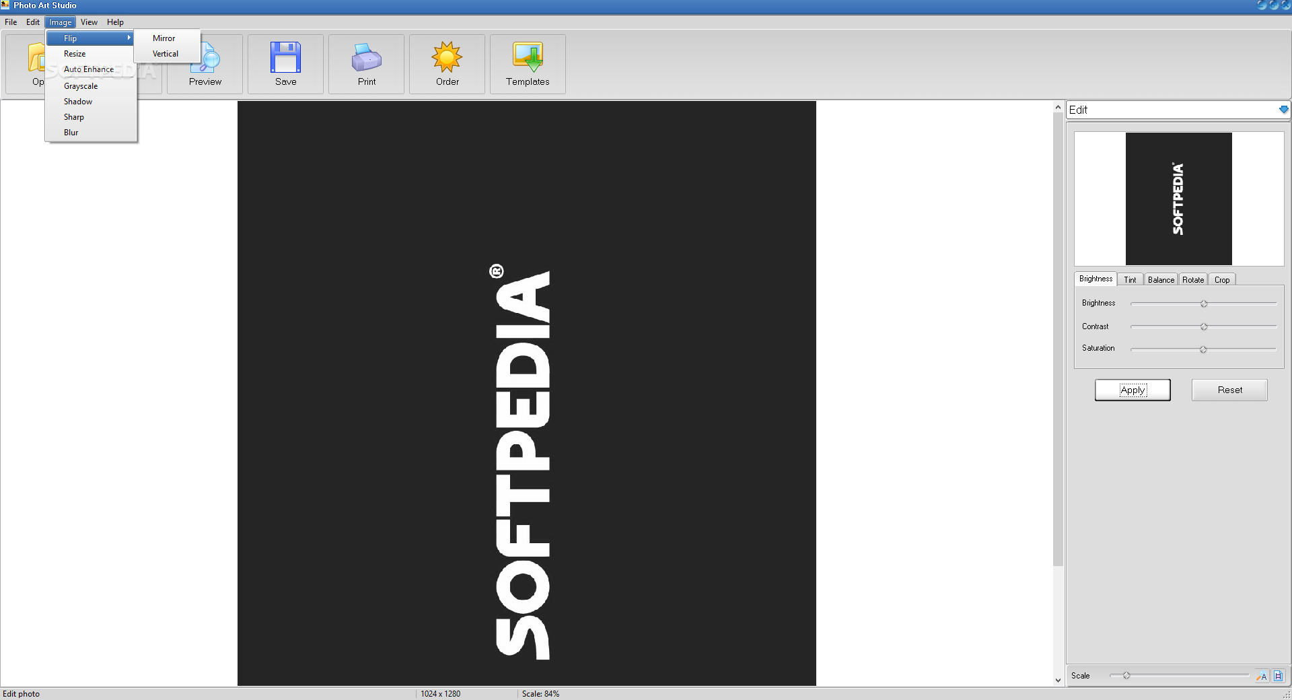Click the Brightness slider handle
The width and height of the screenshot is (1292, 700).
point(1204,304)
